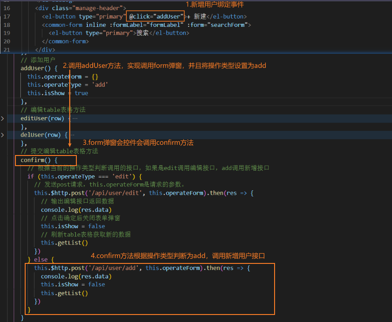Expand the folded delUser(row) method

click(x=3, y=135)
